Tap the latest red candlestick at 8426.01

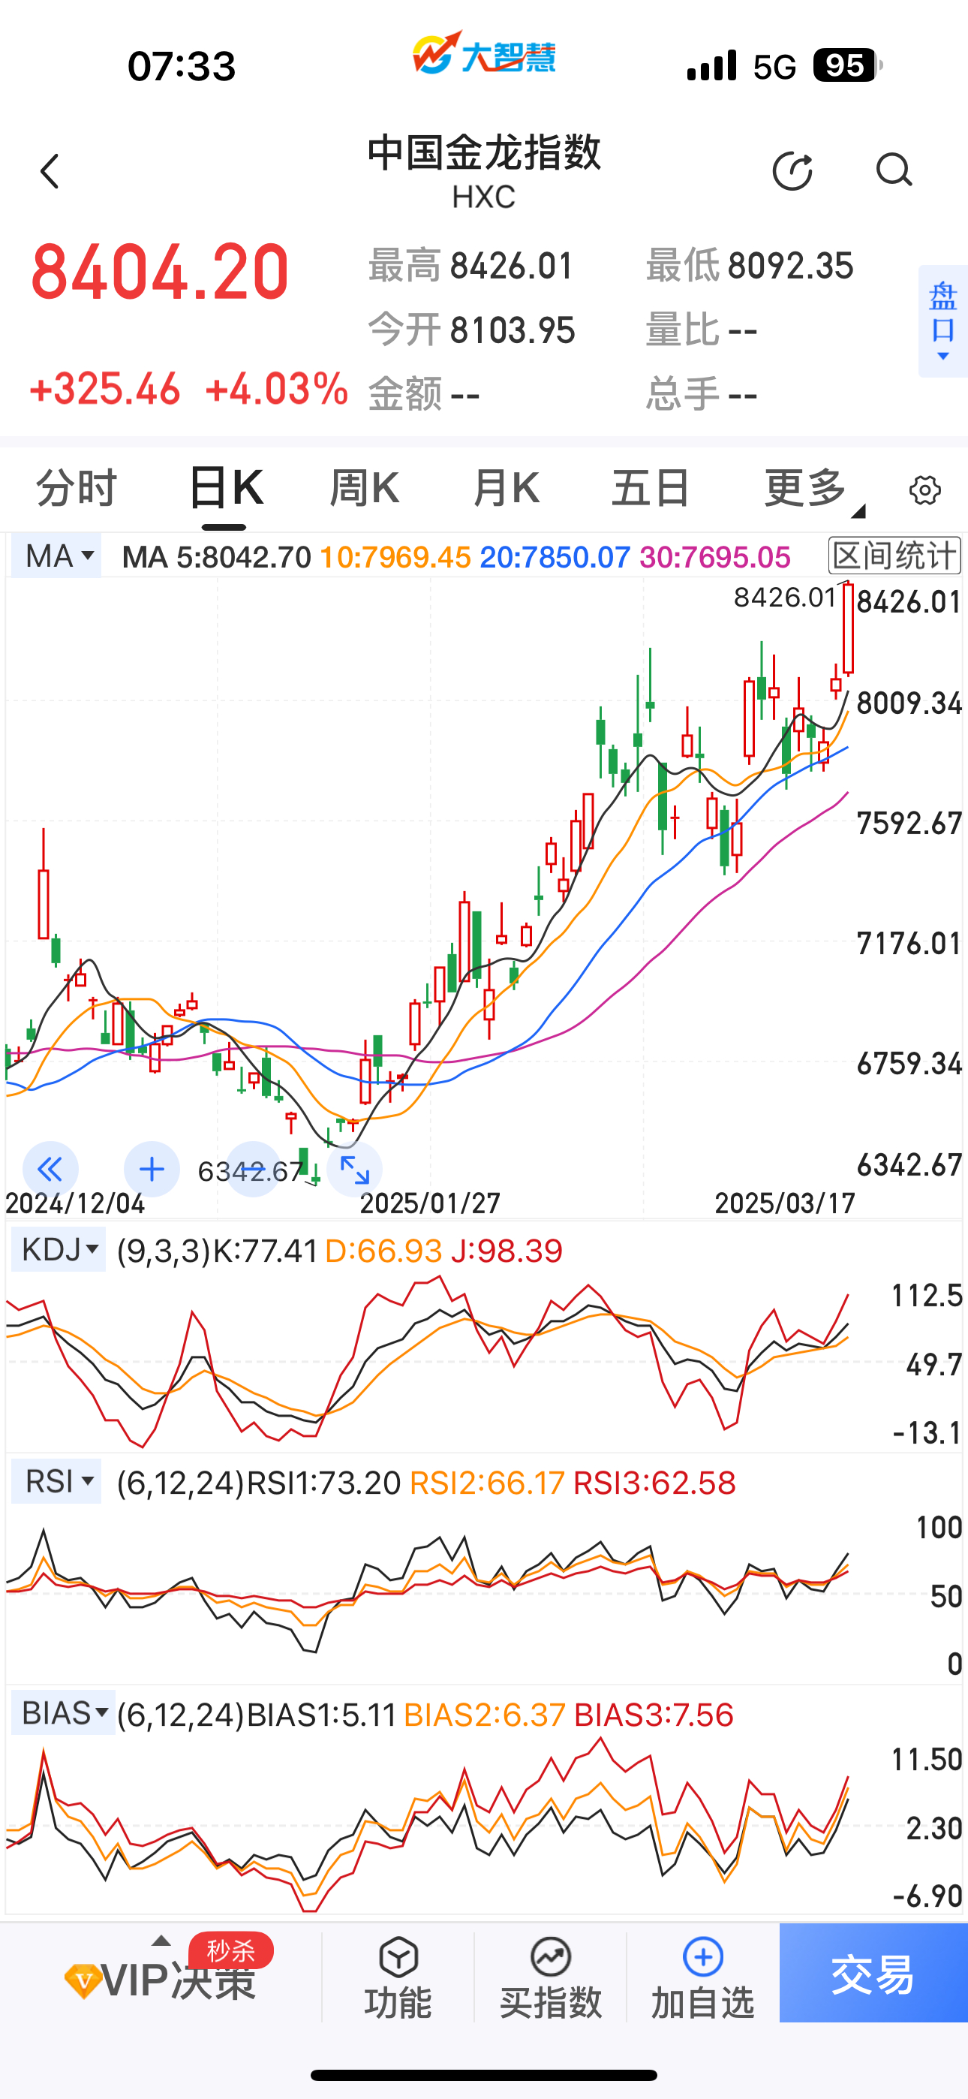tap(848, 628)
